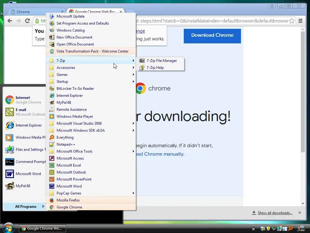
Task: Reload the current page
Action: click(27, 21)
